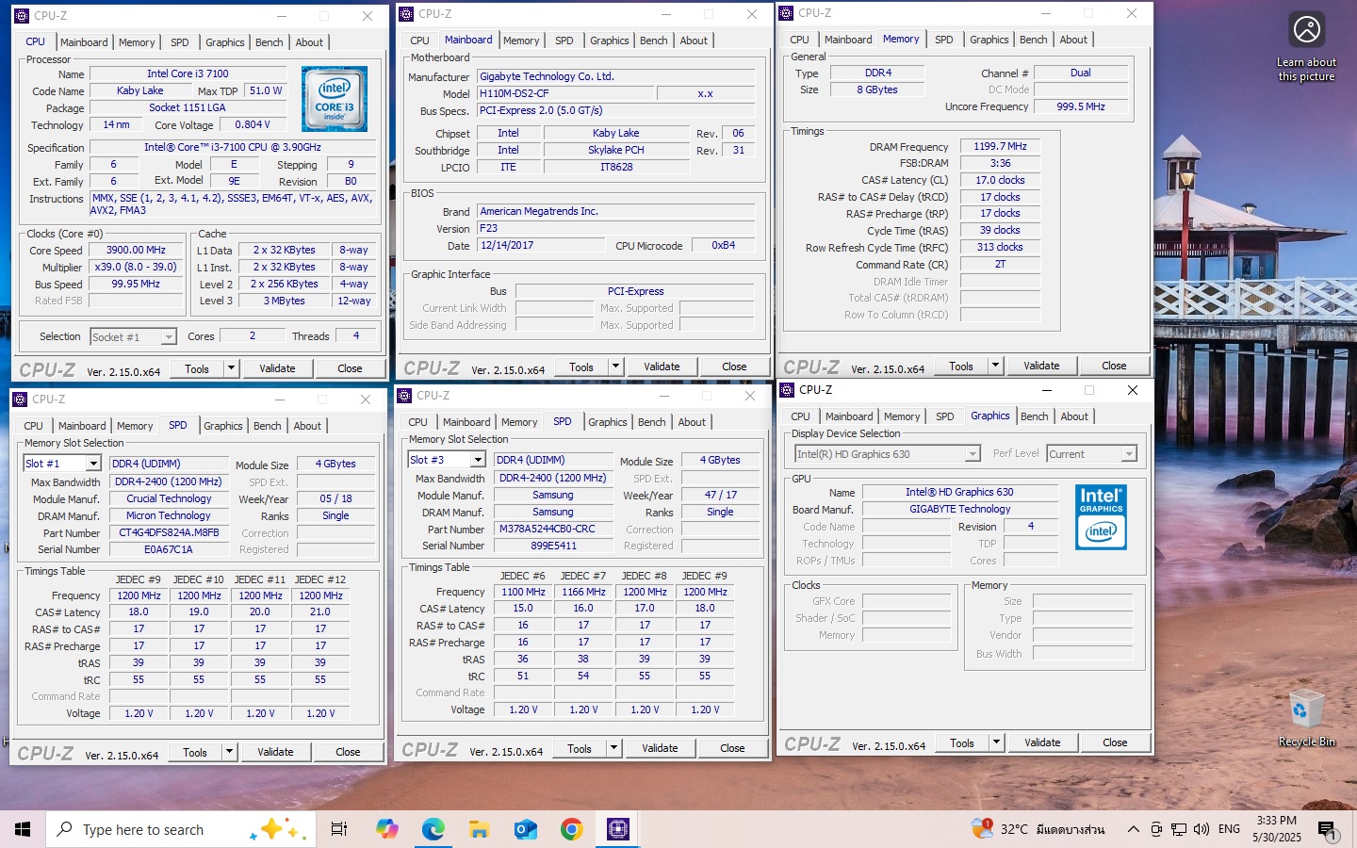Click the search highlights sparkle icon

277,829
